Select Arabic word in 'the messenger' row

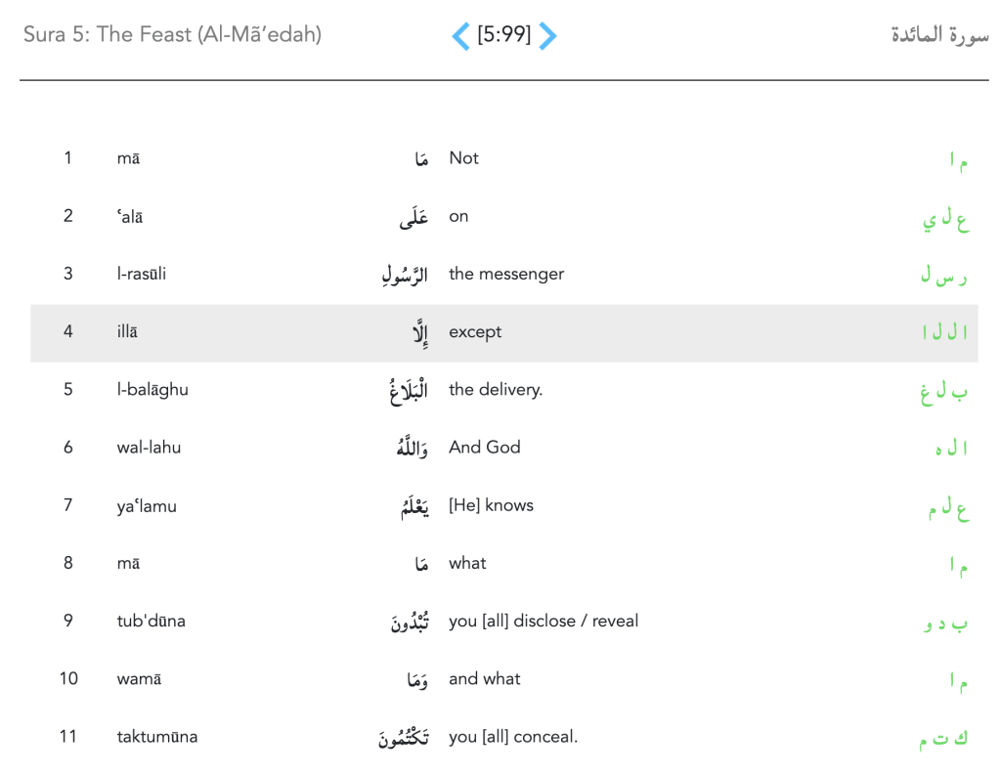(405, 275)
